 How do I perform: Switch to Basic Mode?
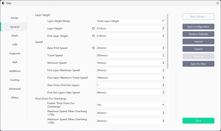tap(198, 17)
